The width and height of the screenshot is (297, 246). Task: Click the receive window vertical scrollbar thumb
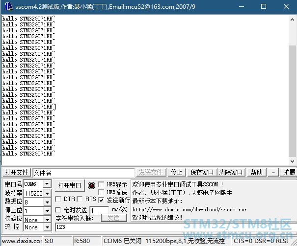pyautogui.click(x=292, y=101)
